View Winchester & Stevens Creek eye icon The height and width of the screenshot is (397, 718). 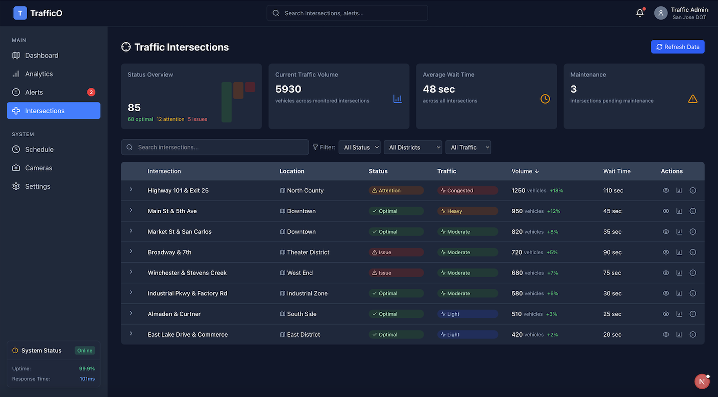666,272
